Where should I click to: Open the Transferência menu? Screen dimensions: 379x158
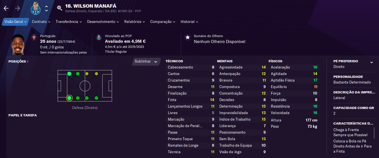pyautogui.click(x=69, y=22)
